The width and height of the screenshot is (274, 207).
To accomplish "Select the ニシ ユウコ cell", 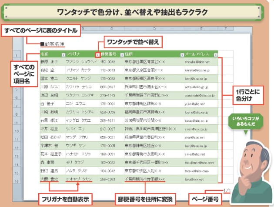I will (x=83, y=103).
